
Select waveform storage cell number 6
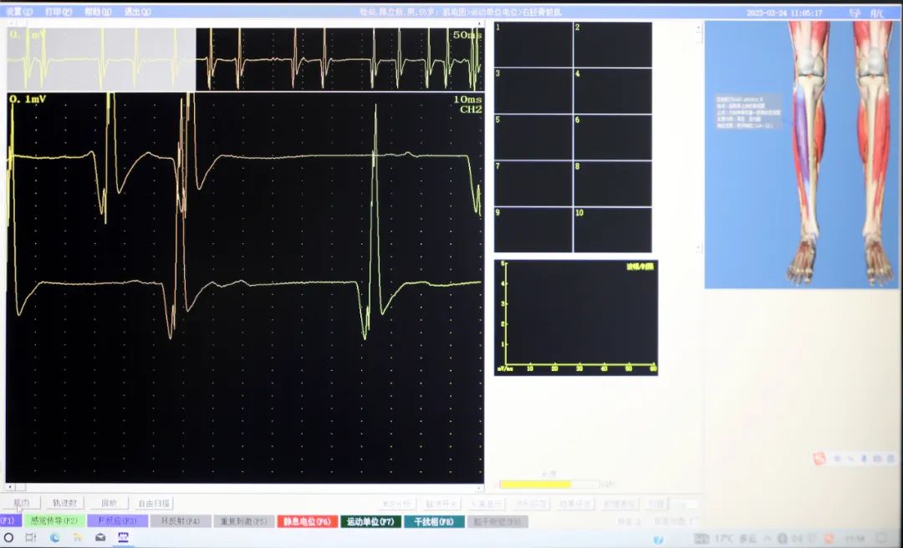pos(612,136)
